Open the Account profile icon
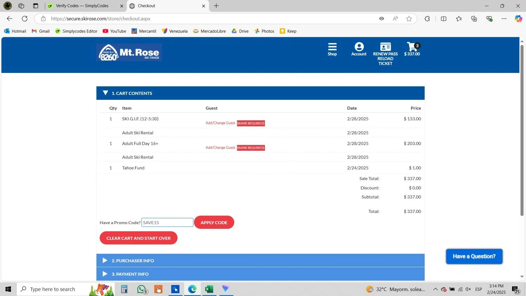 (359, 49)
